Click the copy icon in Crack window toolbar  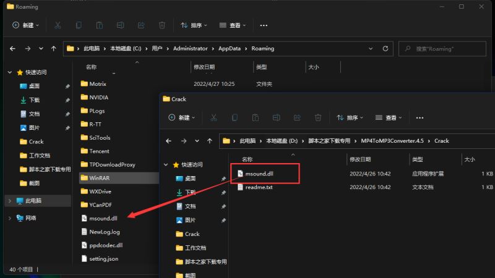pyautogui.click(x=234, y=117)
